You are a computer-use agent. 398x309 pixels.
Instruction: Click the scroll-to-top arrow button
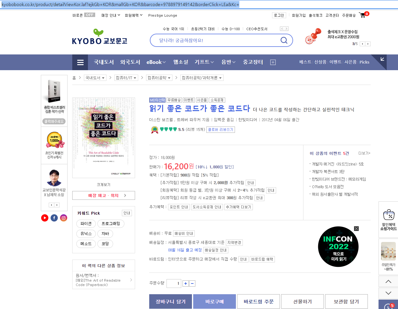click(388, 281)
